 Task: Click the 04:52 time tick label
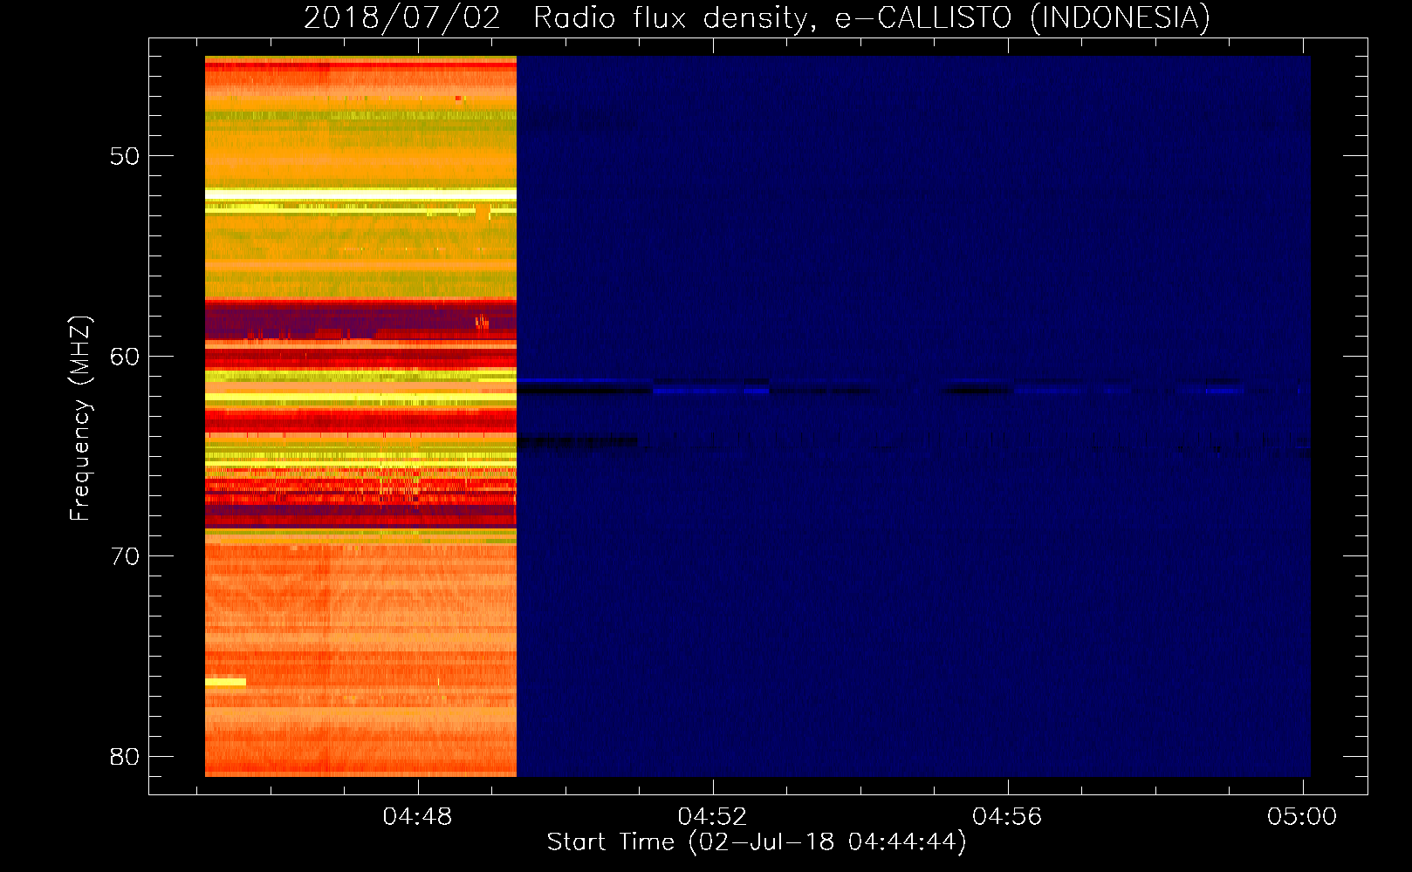point(713,816)
